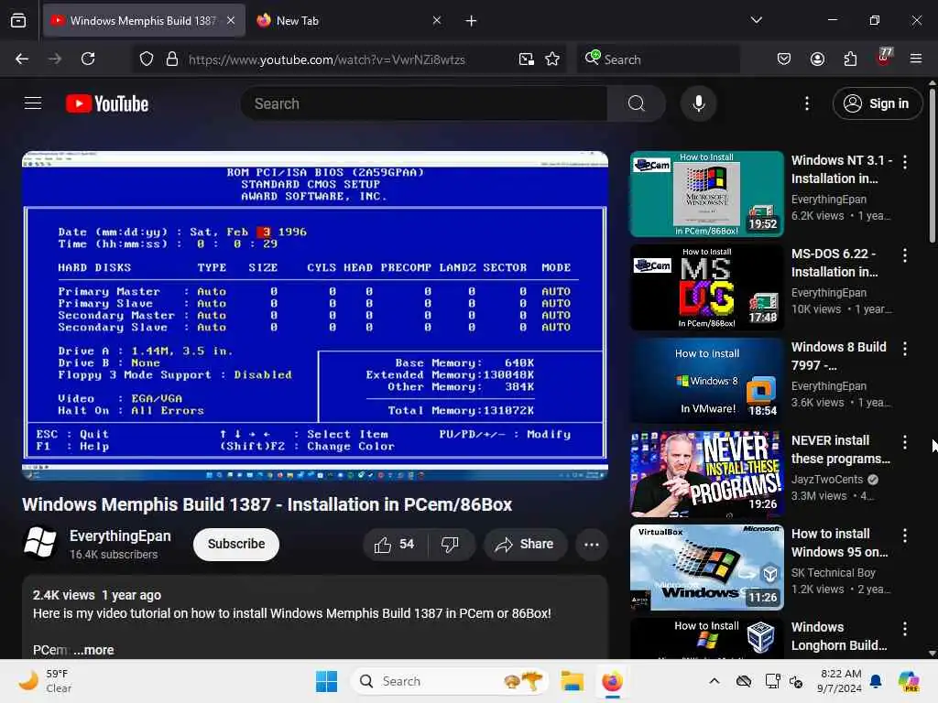The width and height of the screenshot is (938, 703).
Task: Open options for MS-DOS 6.22 video
Action: click(x=904, y=255)
